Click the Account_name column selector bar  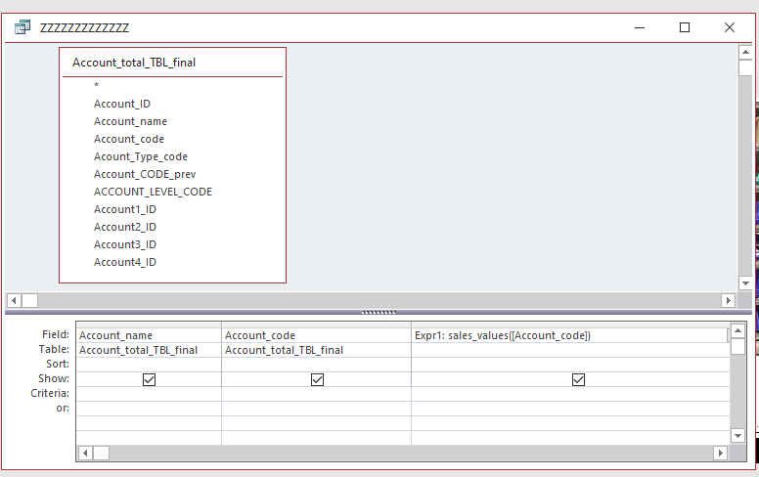point(149,325)
